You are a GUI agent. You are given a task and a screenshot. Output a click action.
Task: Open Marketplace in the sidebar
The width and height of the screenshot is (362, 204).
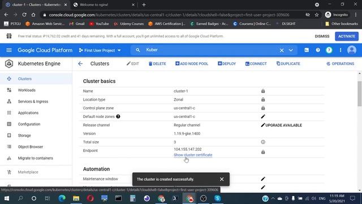(x=36, y=172)
